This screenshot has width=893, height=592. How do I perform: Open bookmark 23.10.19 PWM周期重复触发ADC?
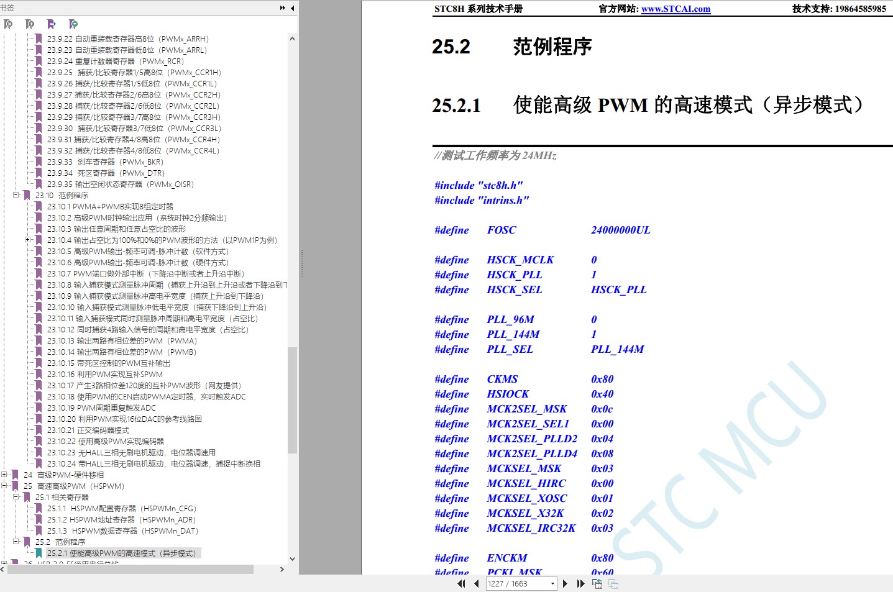click(x=101, y=408)
